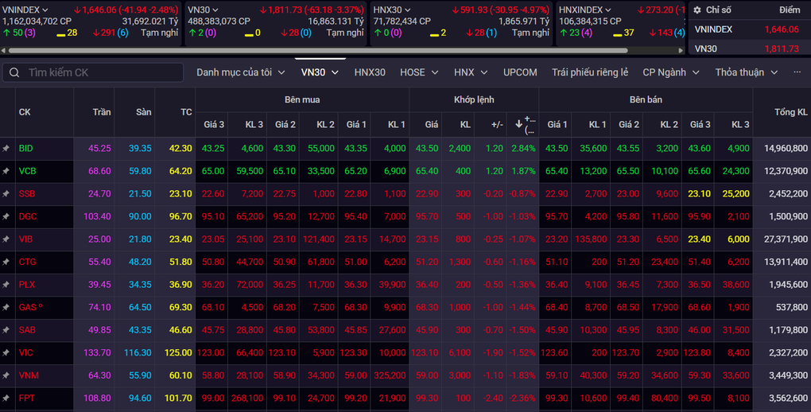Open FPT stock symbol details
The height and width of the screenshot is (412, 811).
27,398
